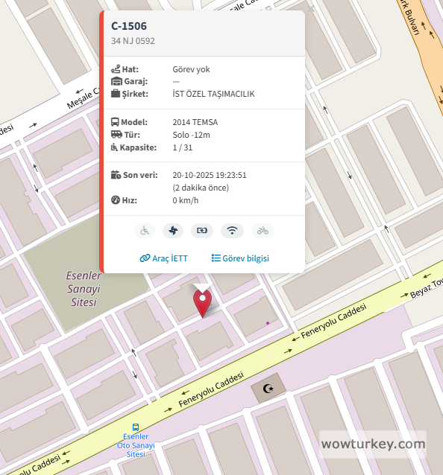Image resolution: width=443 pixels, height=475 pixels.
Task: Click the garage icon beside Garaj
Action: (x=116, y=81)
